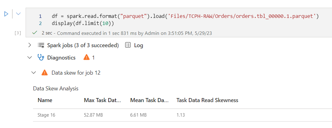Click the green execution success checkmark
This screenshot has width=332, height=128.
[35, 33]
